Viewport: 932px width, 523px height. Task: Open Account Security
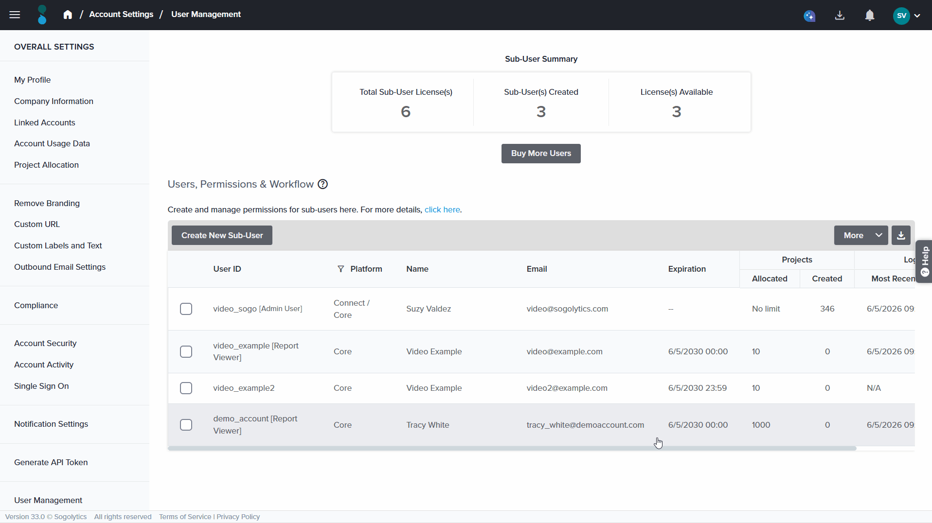[45, 343]
